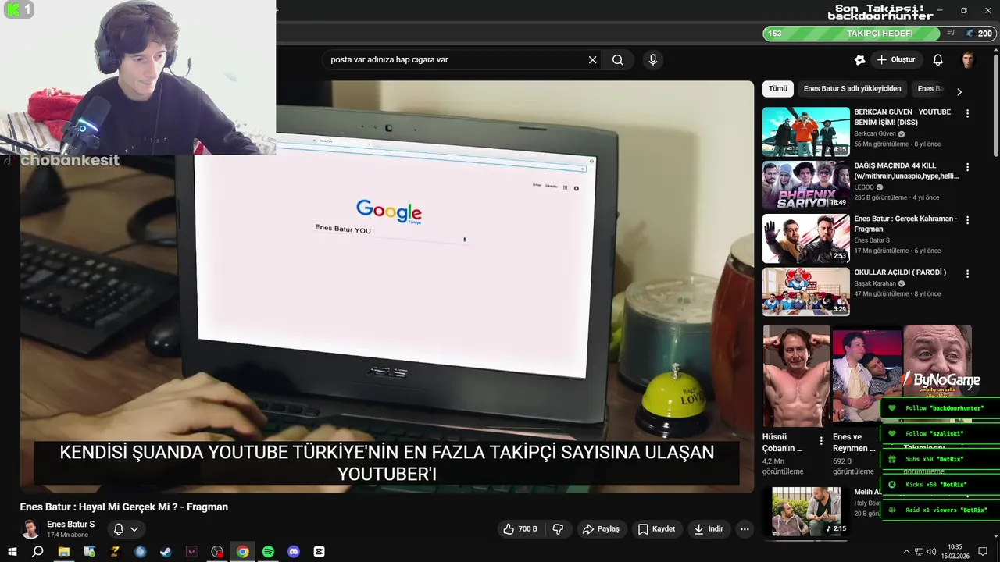The height and width of the screenshot is (562, 1000).
Task: Open the account avatar menu
Action: [968, 60]
